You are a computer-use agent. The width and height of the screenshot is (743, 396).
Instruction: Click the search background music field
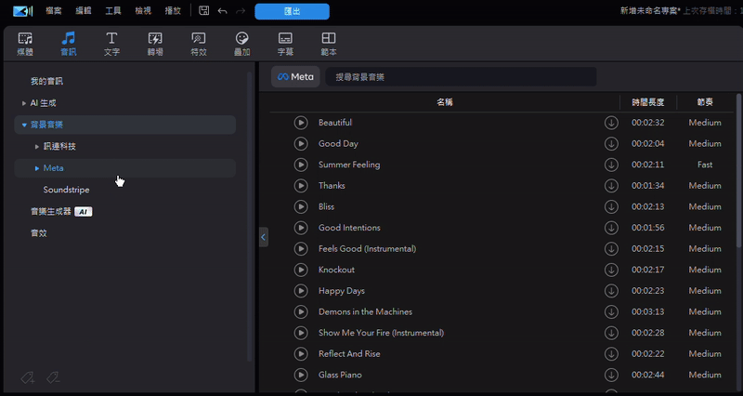461,77
